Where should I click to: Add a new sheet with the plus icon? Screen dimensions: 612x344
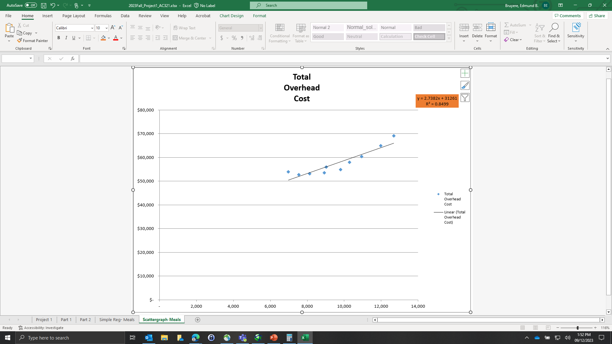coord(198,320)
